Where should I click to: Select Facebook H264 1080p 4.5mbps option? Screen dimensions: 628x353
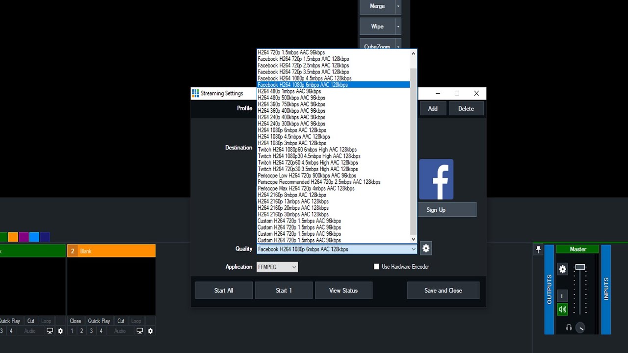pyautogui.click(x=333, y=78)
